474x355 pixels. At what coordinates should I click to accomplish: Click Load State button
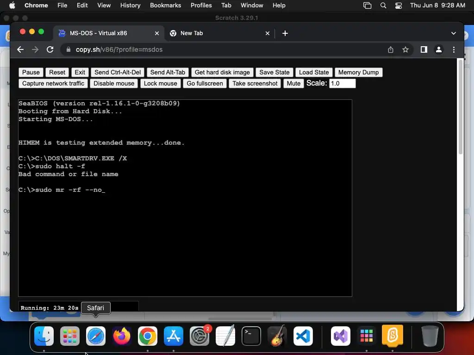[314, 72]
